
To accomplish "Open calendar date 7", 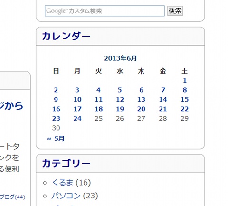I will click(x=163, y=90).
